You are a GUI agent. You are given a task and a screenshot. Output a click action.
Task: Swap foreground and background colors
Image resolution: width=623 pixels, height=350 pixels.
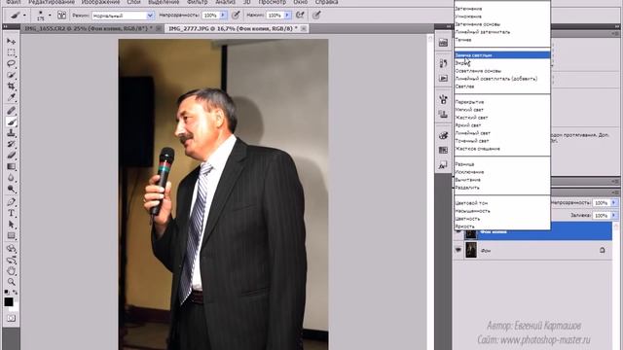click(15, 292)
